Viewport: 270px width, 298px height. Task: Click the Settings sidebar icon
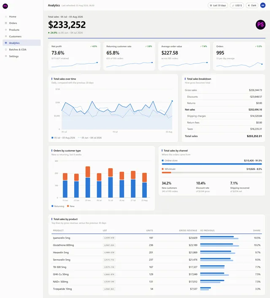(x=6, y=56)
